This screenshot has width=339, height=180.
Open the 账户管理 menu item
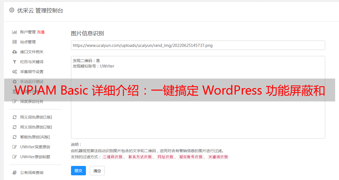(28, 32)
